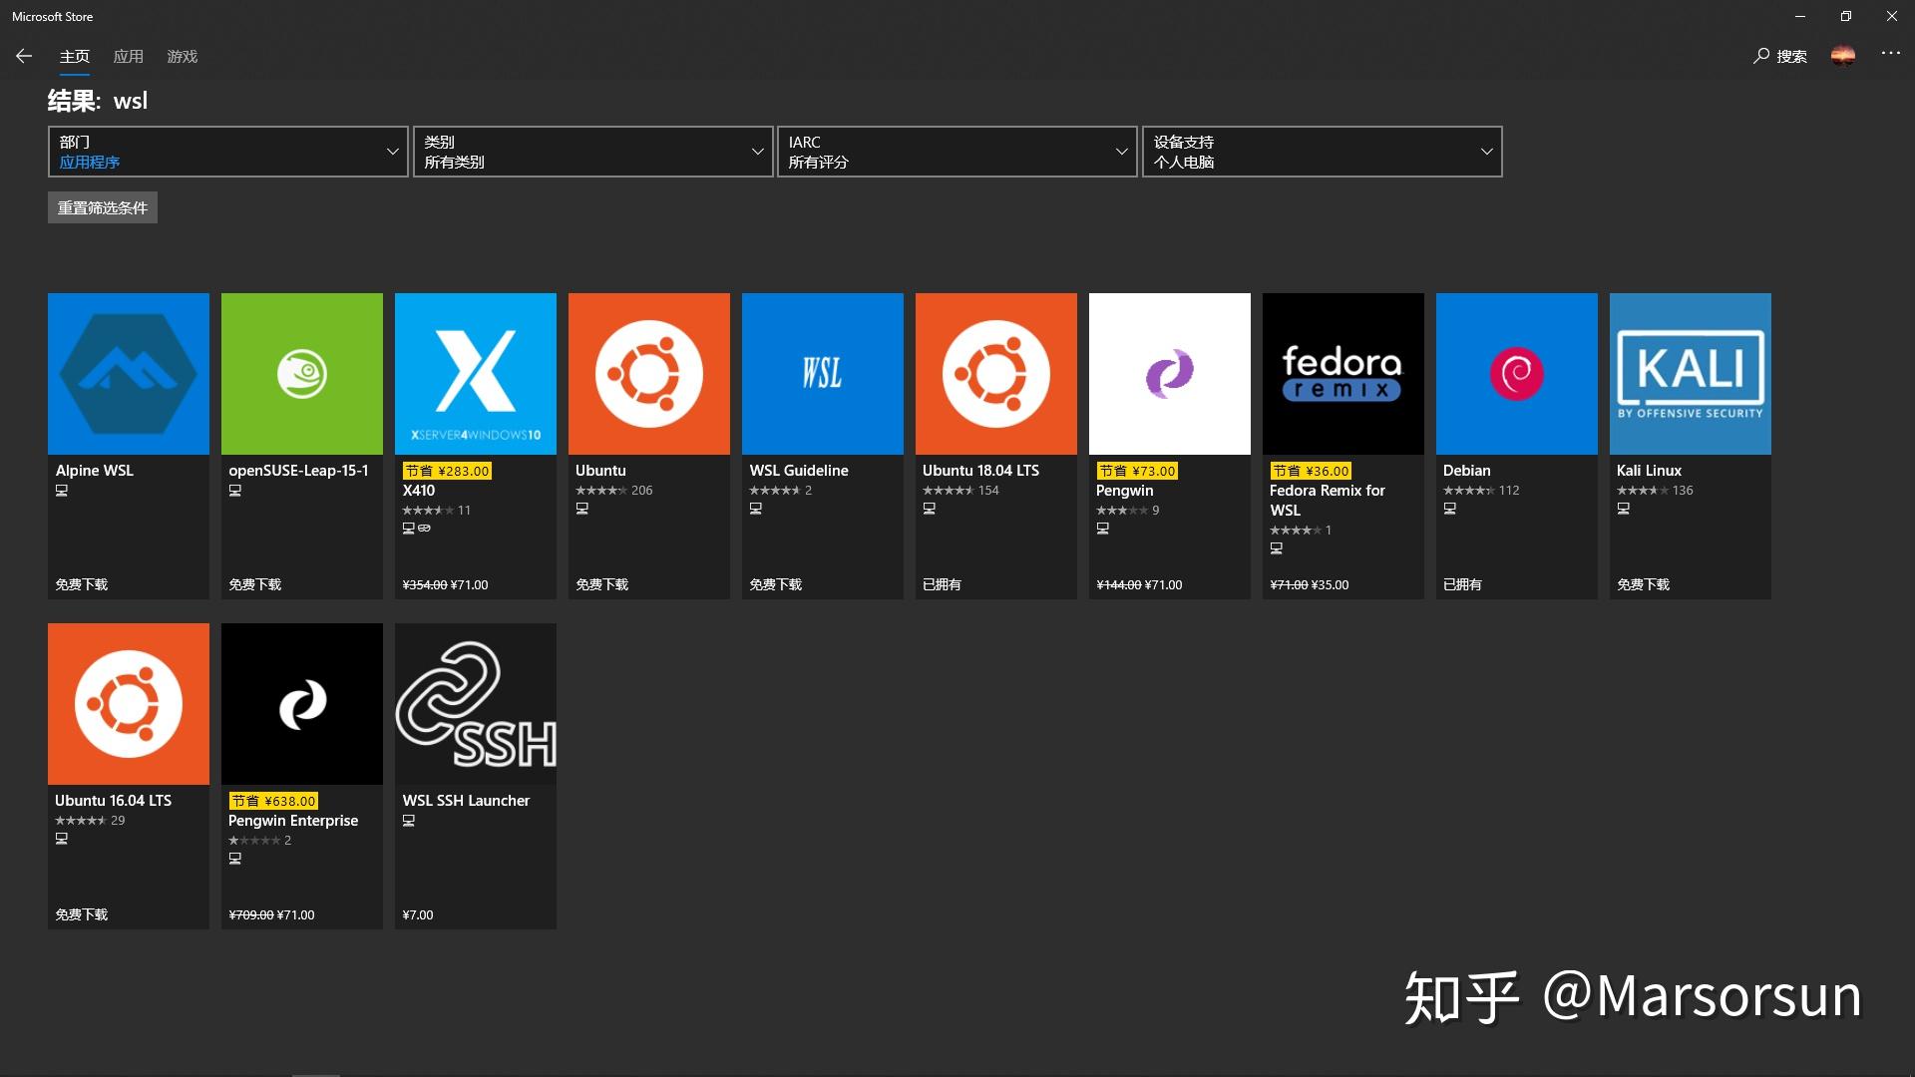The image size is (1915, 1077).
Task: Open the WSL Guideline app icon
Action: coord(823,374)
